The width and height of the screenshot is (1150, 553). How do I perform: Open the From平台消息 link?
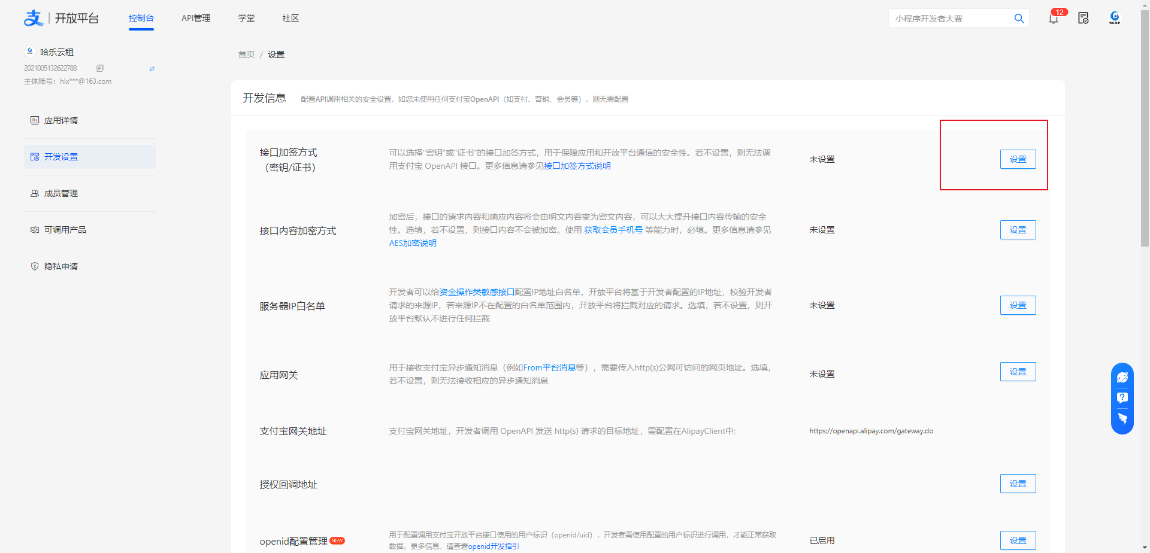point(549,367)
